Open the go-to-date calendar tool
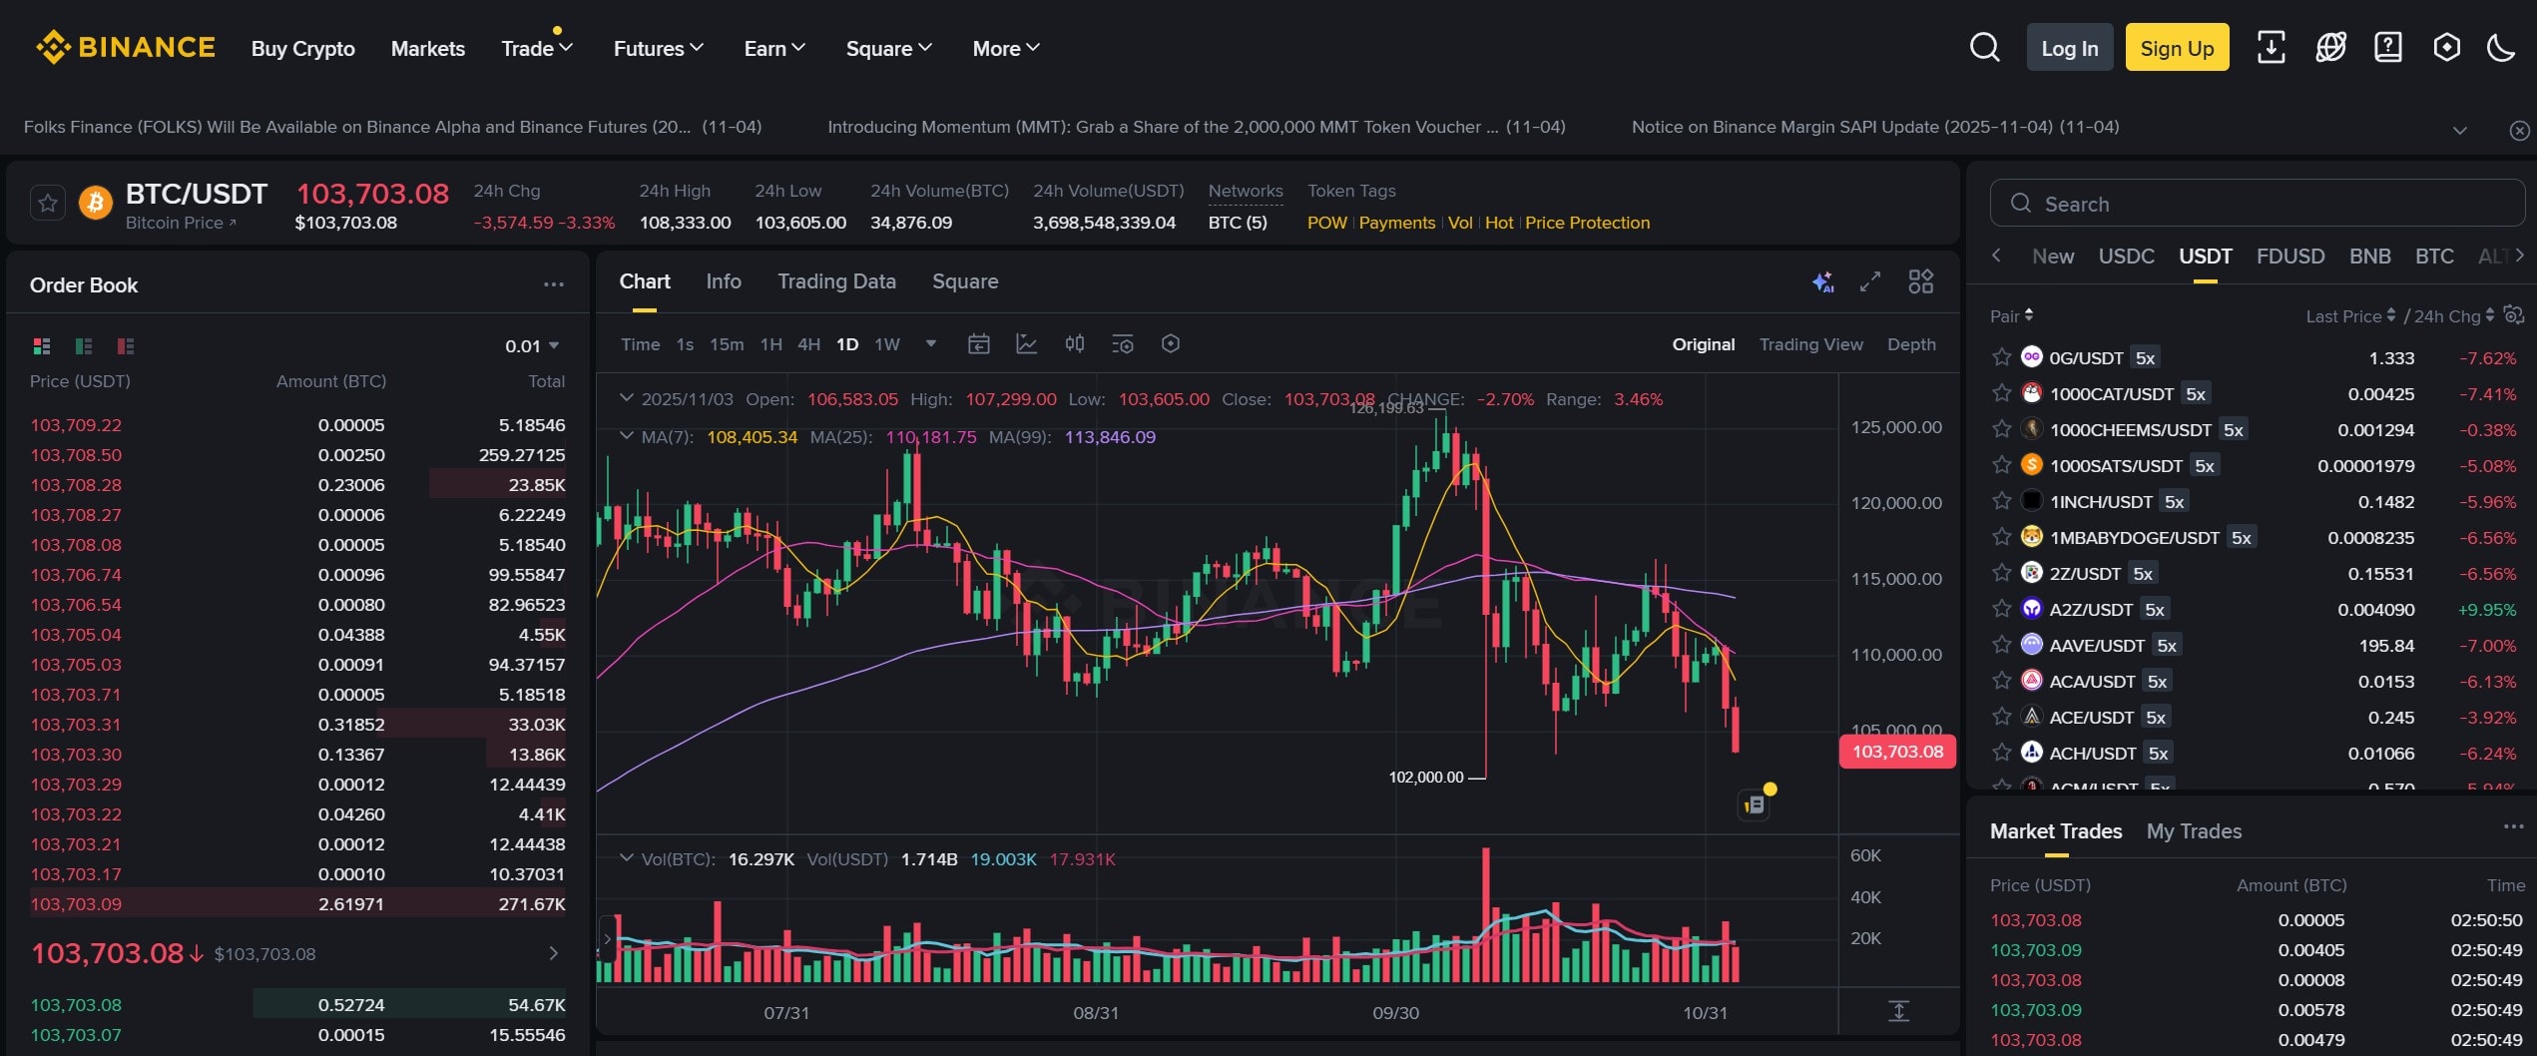 (979, 343)
